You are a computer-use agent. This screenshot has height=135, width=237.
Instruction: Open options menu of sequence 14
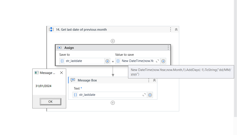170,29
